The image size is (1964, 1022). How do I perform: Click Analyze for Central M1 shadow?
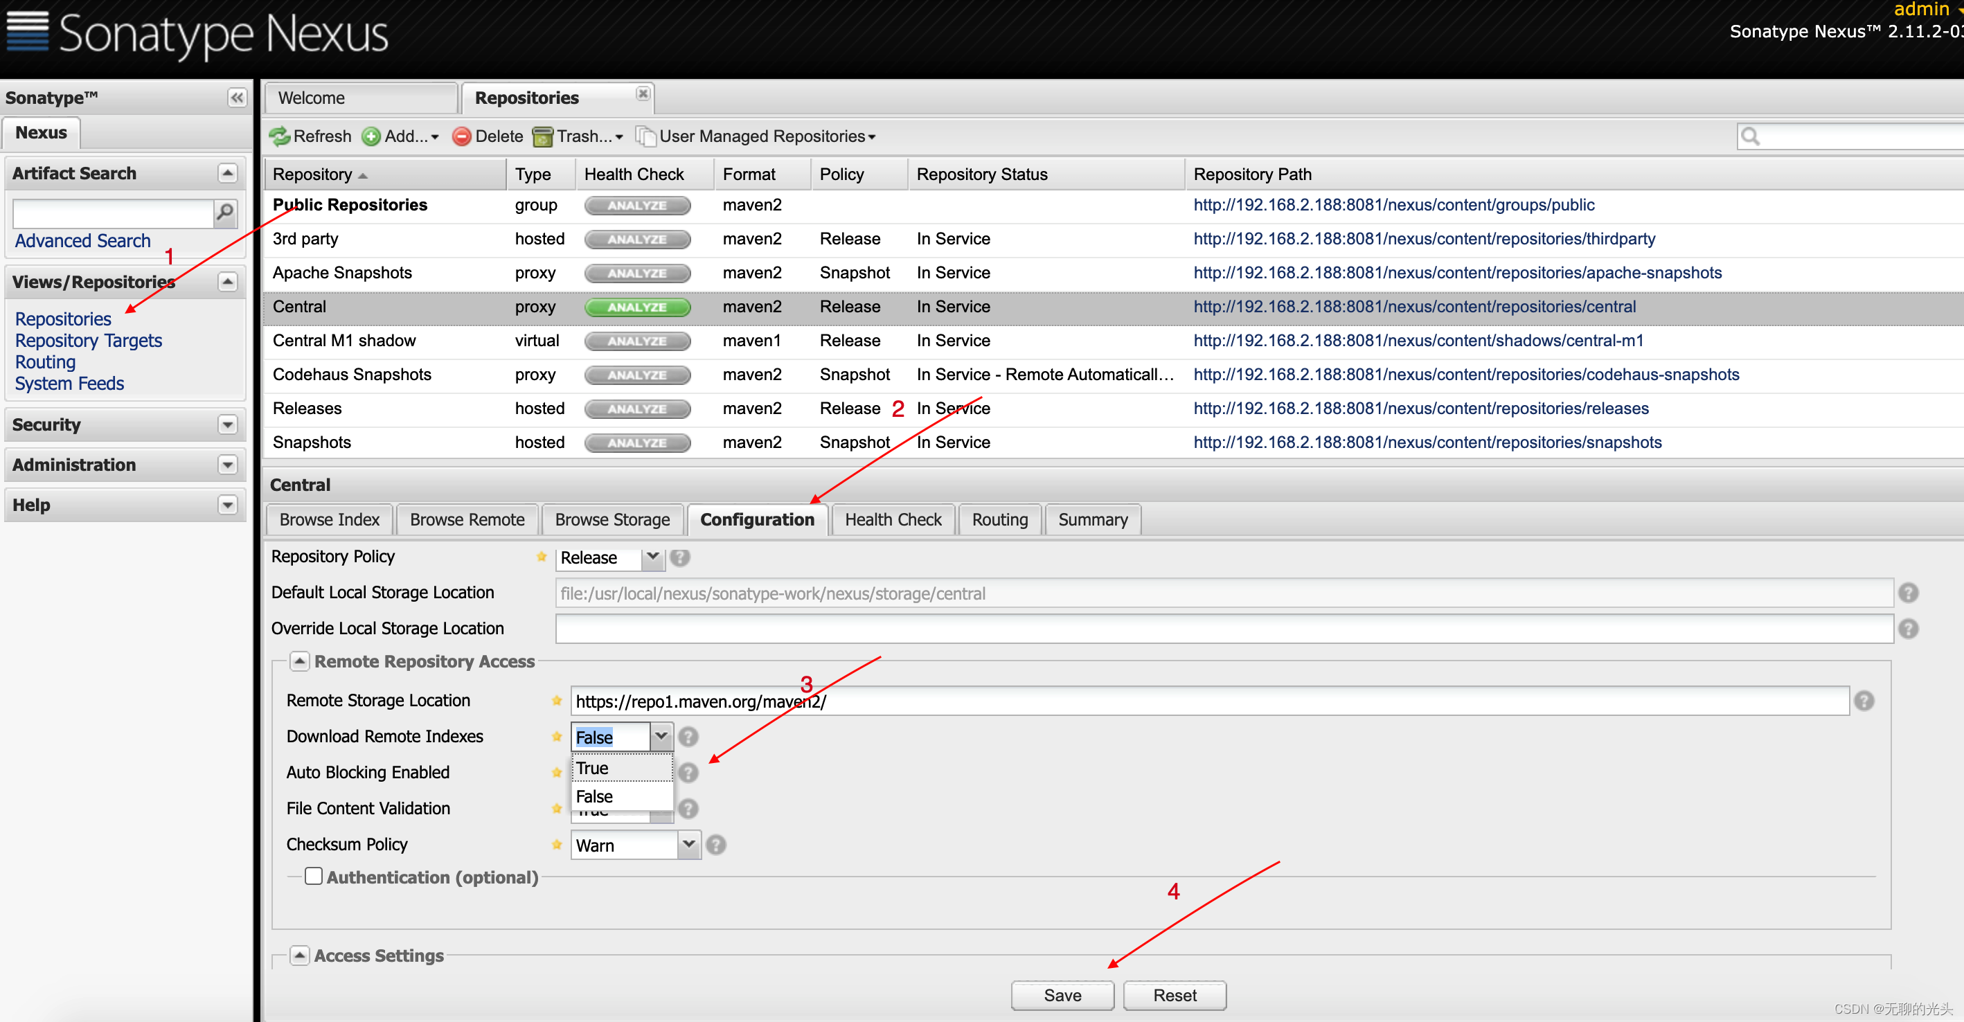click(637, 341)
